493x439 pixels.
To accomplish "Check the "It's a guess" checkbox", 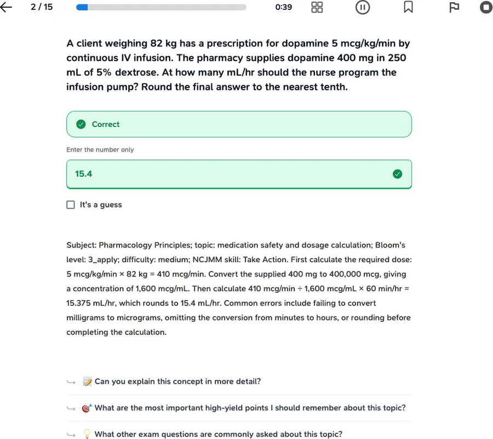I will (x=71, y=205).
